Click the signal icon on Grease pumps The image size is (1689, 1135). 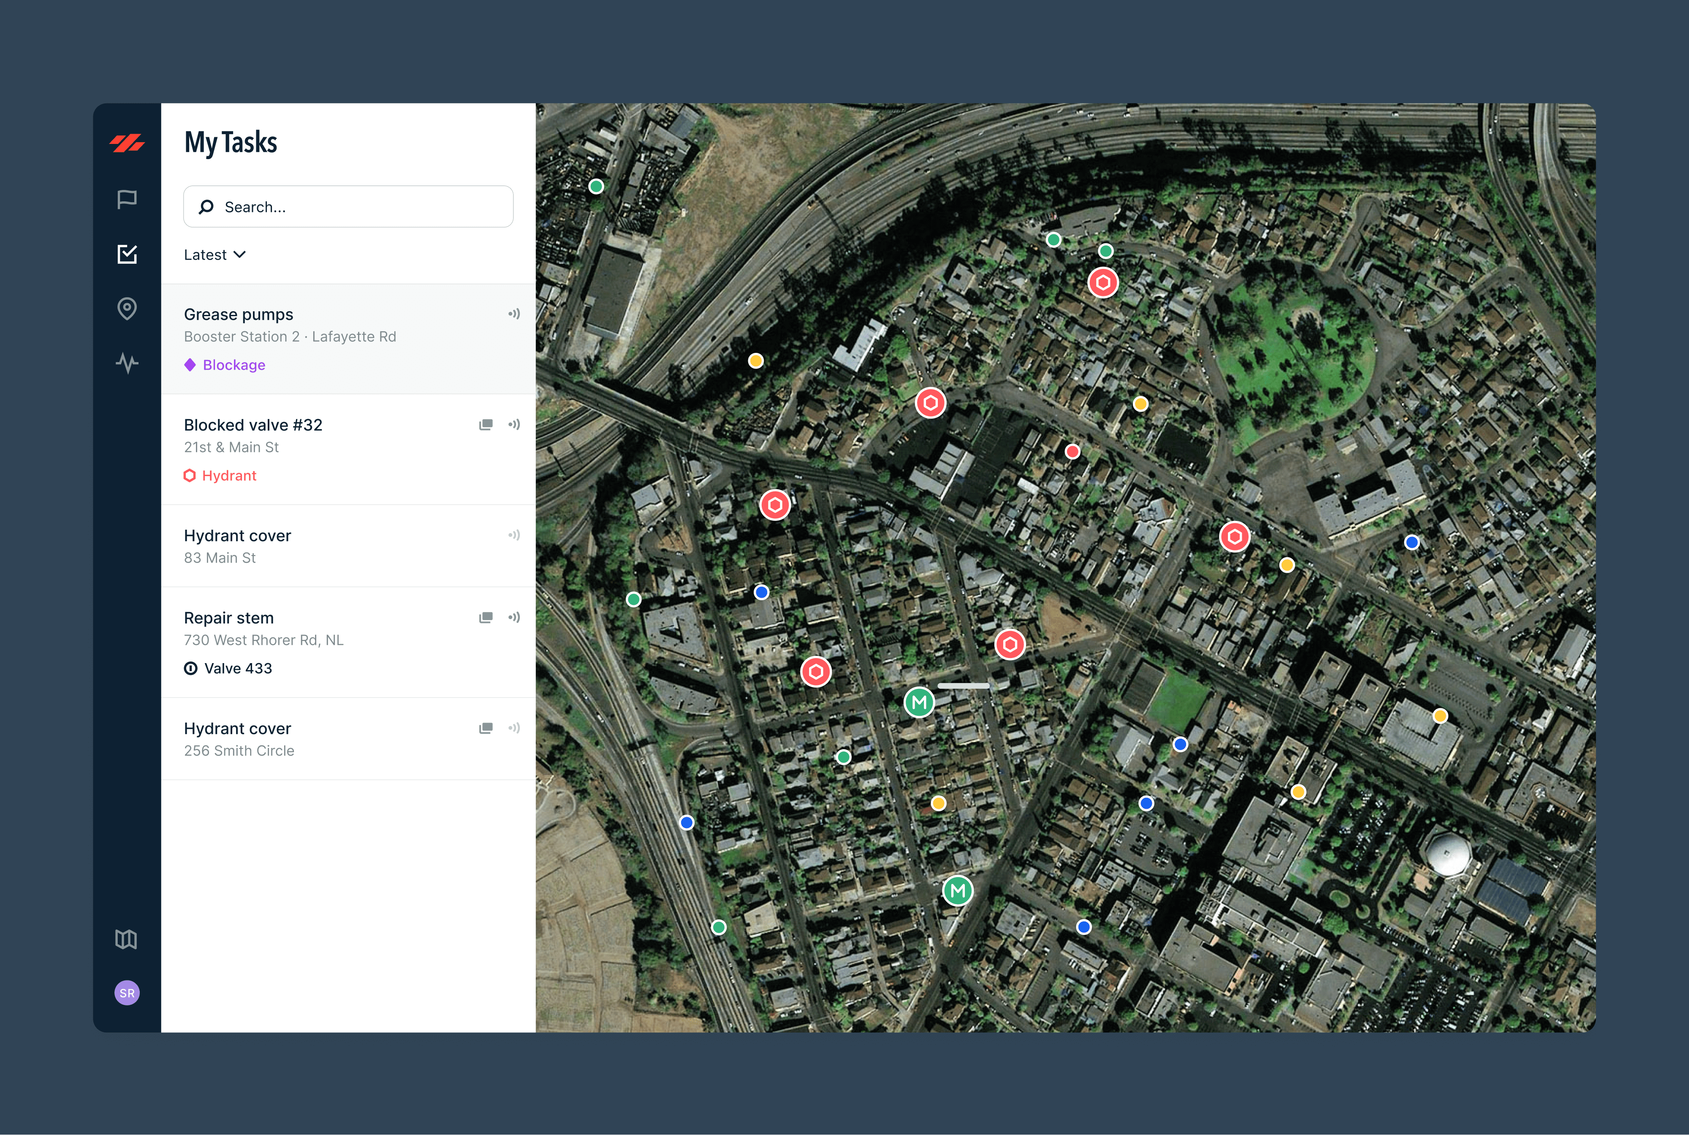[514, 314]
